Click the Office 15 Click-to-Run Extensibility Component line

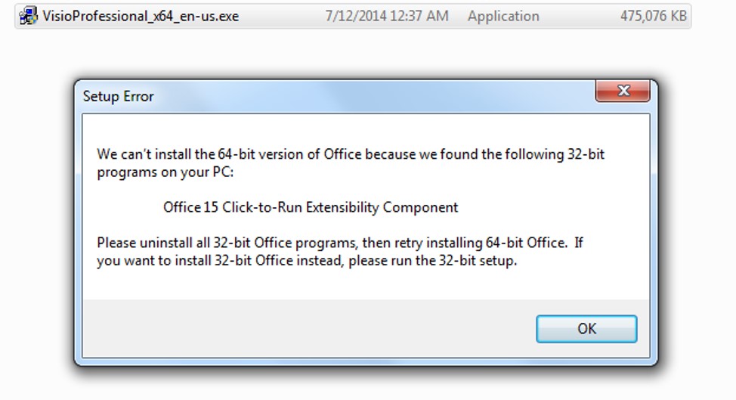click(311, 207)
